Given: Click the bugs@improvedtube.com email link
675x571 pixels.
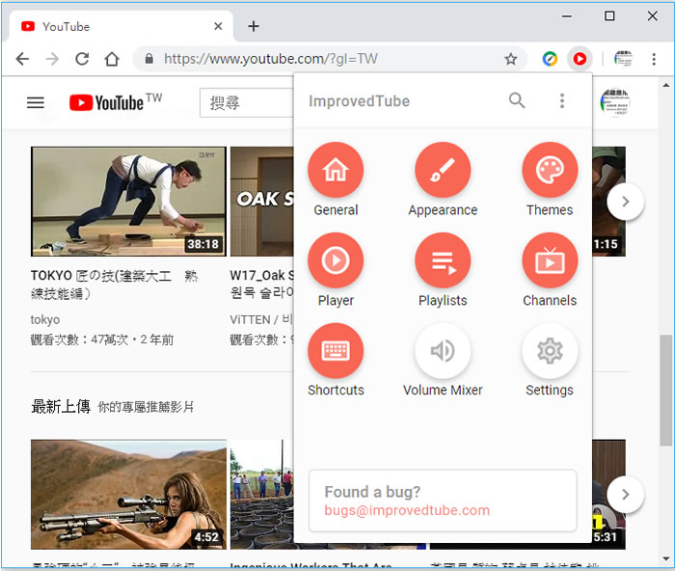Looking at the screenshot, I should coord(407,510).
